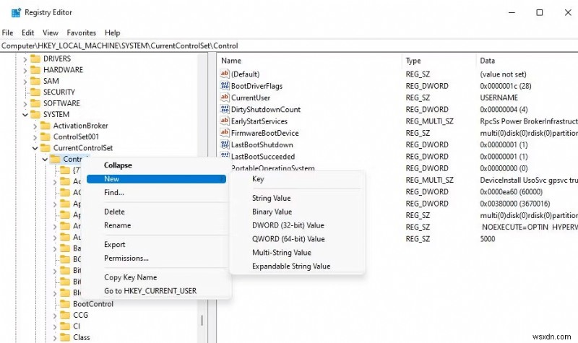Click the Class folder icon

(65, 337)
